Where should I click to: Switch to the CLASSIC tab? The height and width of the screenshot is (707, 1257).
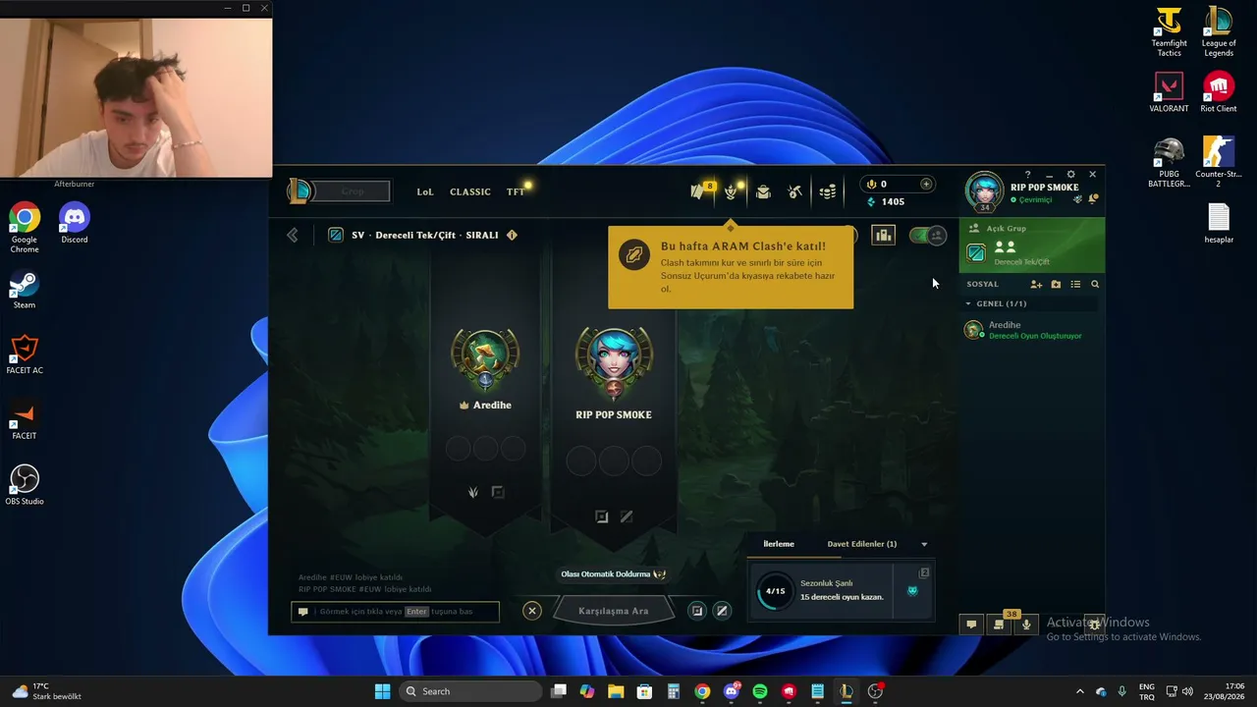470,191
